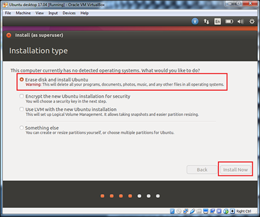Screen dimensions: 260x217
Task: Click the Right Ctrl host key label
Action: [244, 211]
